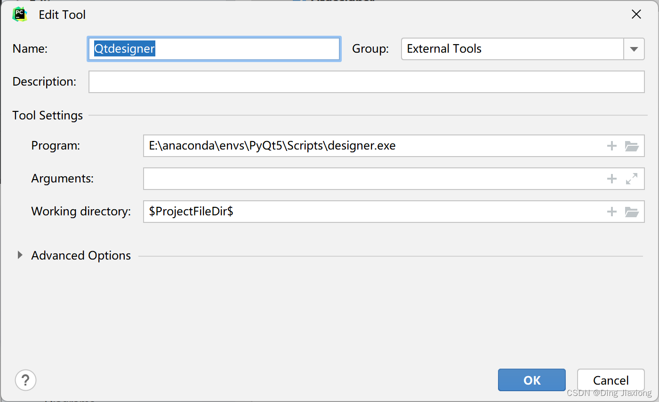This screenshot has height=402, width=659.
Task: Click the PyCharm logo icon in title bar
Action: coord(20,14)
